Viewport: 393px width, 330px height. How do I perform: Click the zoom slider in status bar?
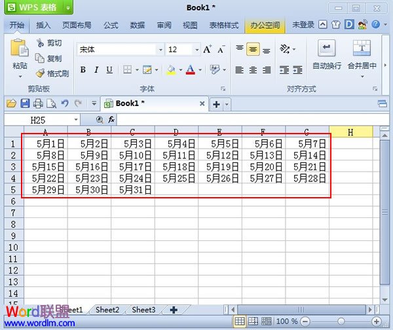point(341,321)
